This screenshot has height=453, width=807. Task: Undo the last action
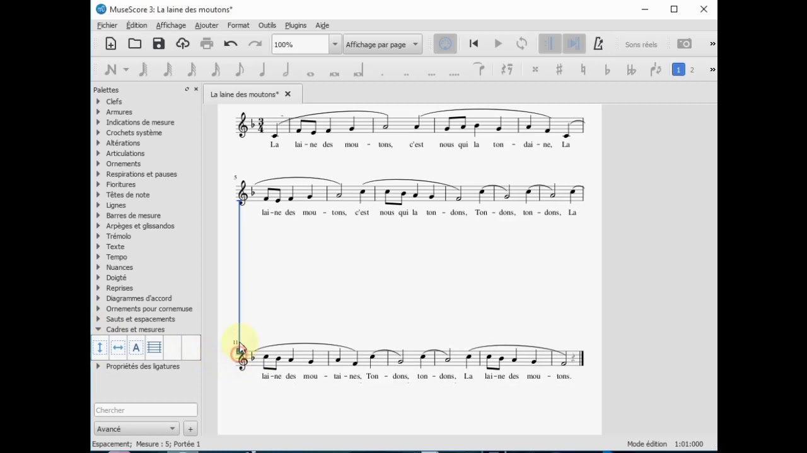tap(231, 44)
